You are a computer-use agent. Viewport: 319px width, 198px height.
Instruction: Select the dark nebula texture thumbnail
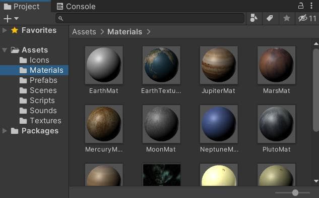(162, 175)
